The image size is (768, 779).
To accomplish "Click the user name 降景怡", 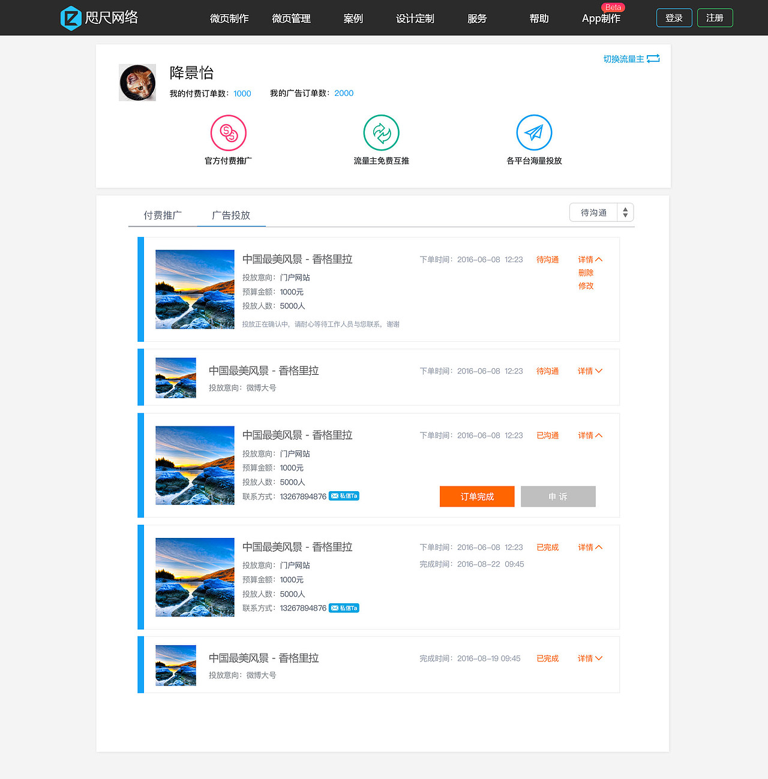I will click(192, 73).
